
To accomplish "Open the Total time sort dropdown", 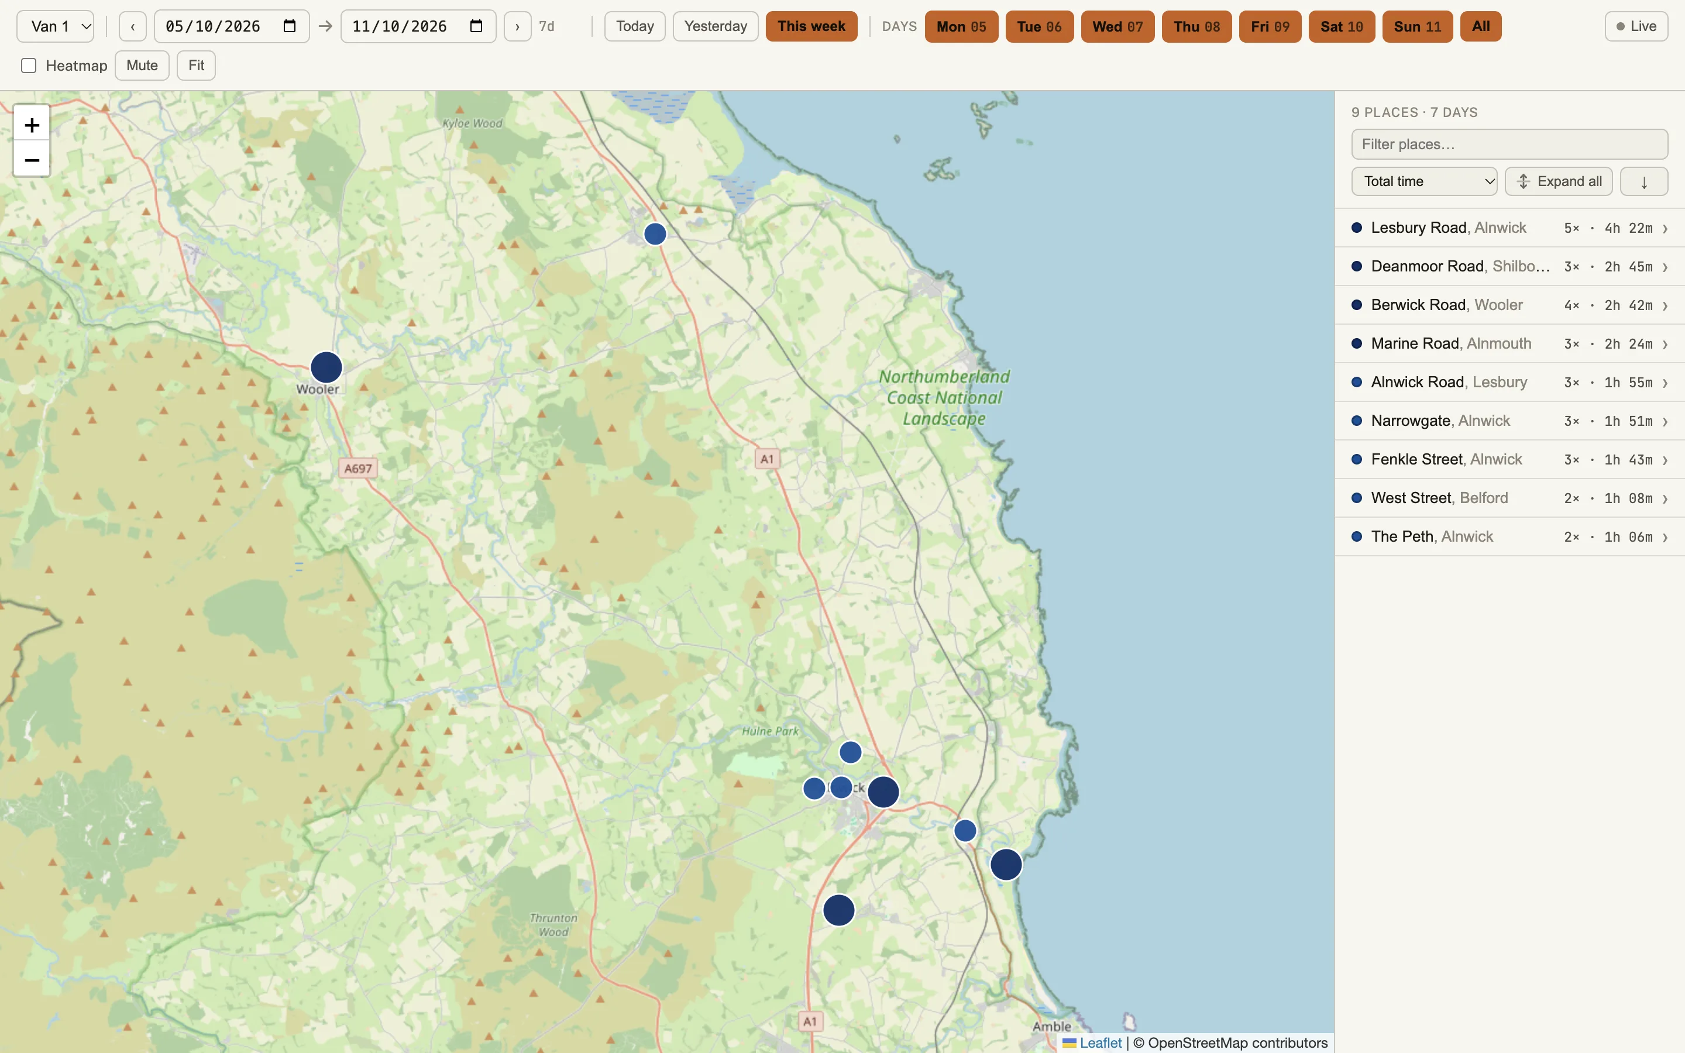I will point(1424,182).
